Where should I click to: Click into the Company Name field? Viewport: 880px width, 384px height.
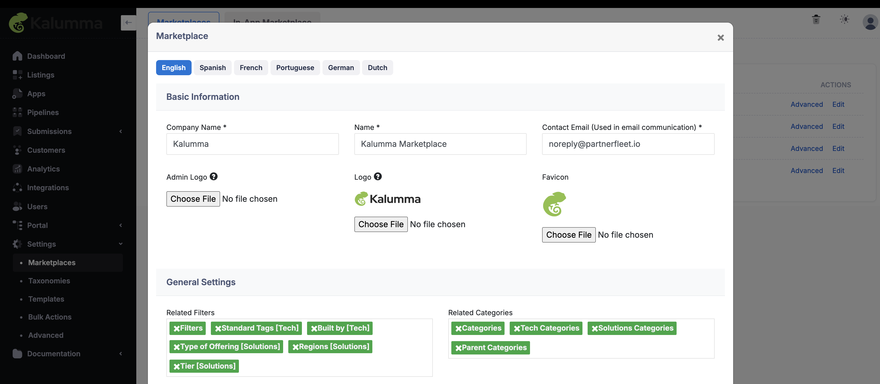pos(253,144)
